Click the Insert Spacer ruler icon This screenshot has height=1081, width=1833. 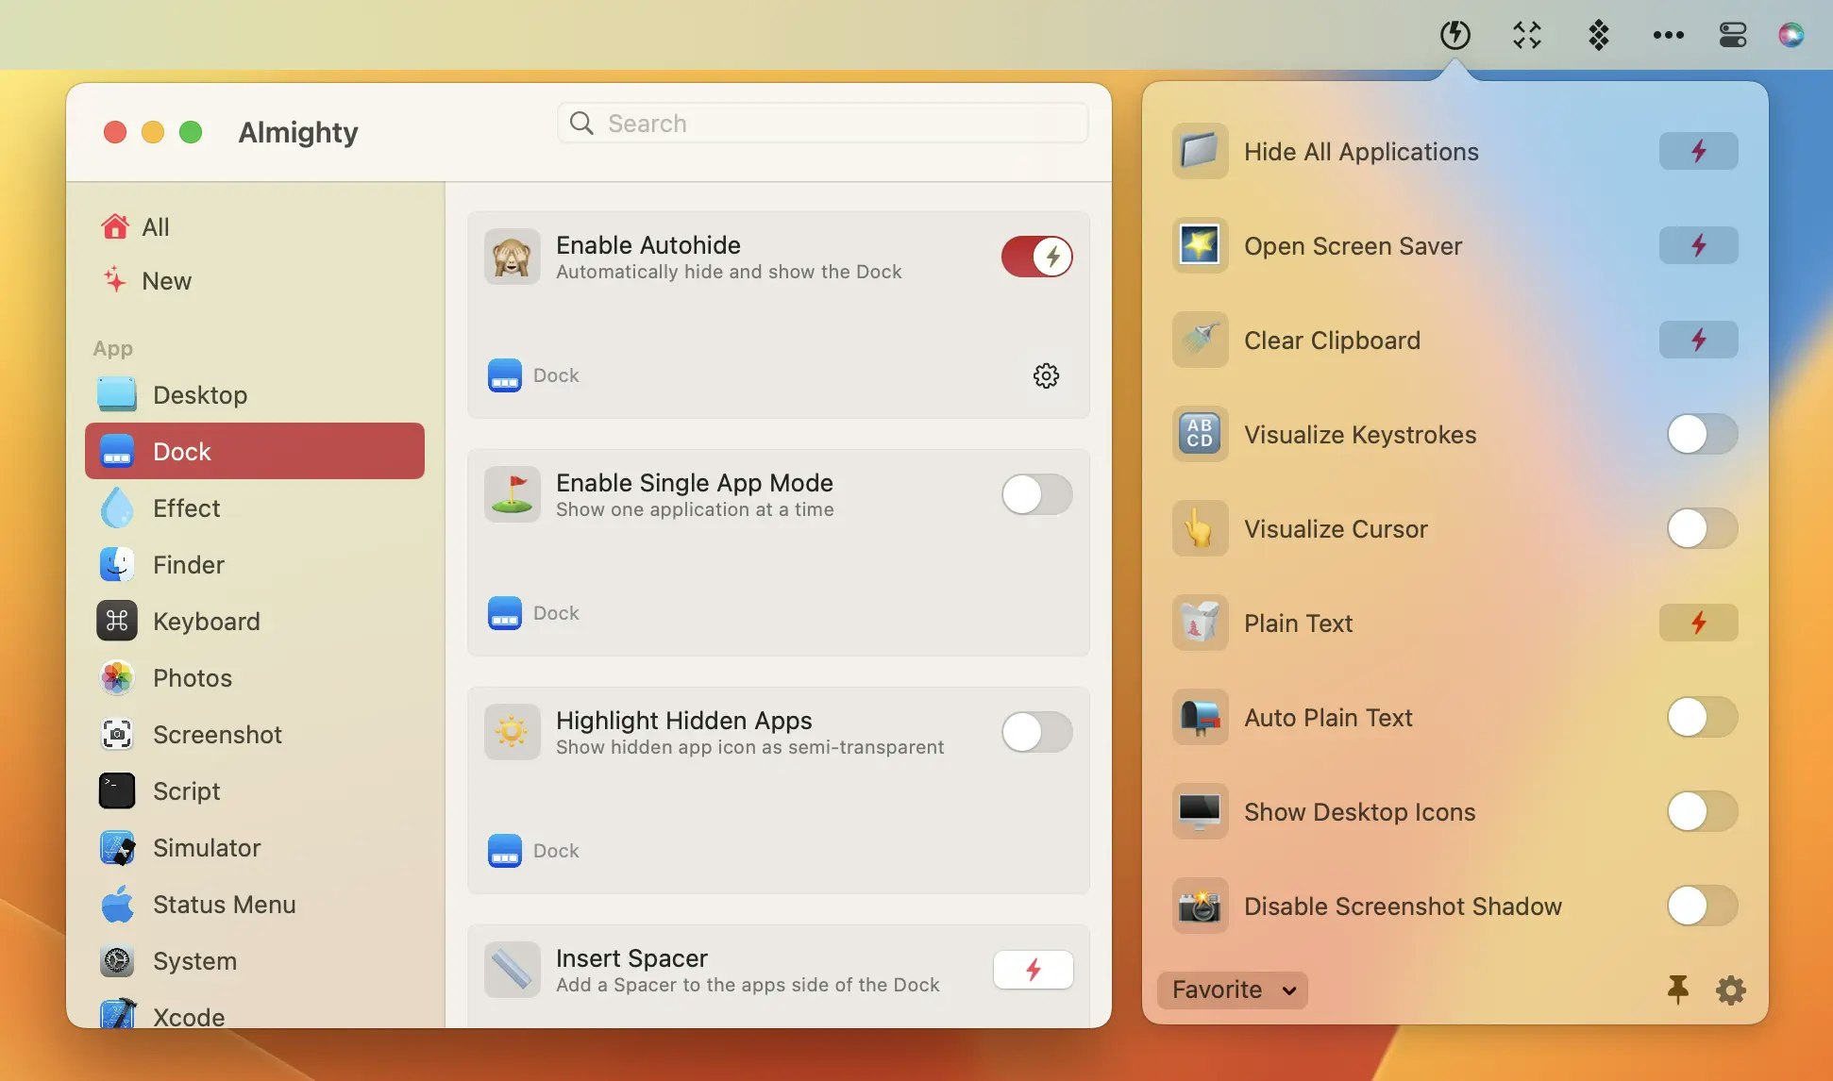pos(513,970)
